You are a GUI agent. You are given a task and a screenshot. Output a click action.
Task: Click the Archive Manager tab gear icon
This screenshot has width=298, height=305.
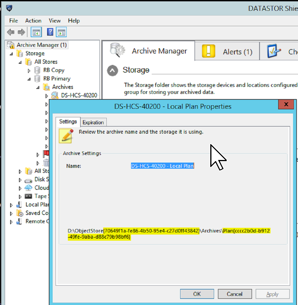[118, 50]
